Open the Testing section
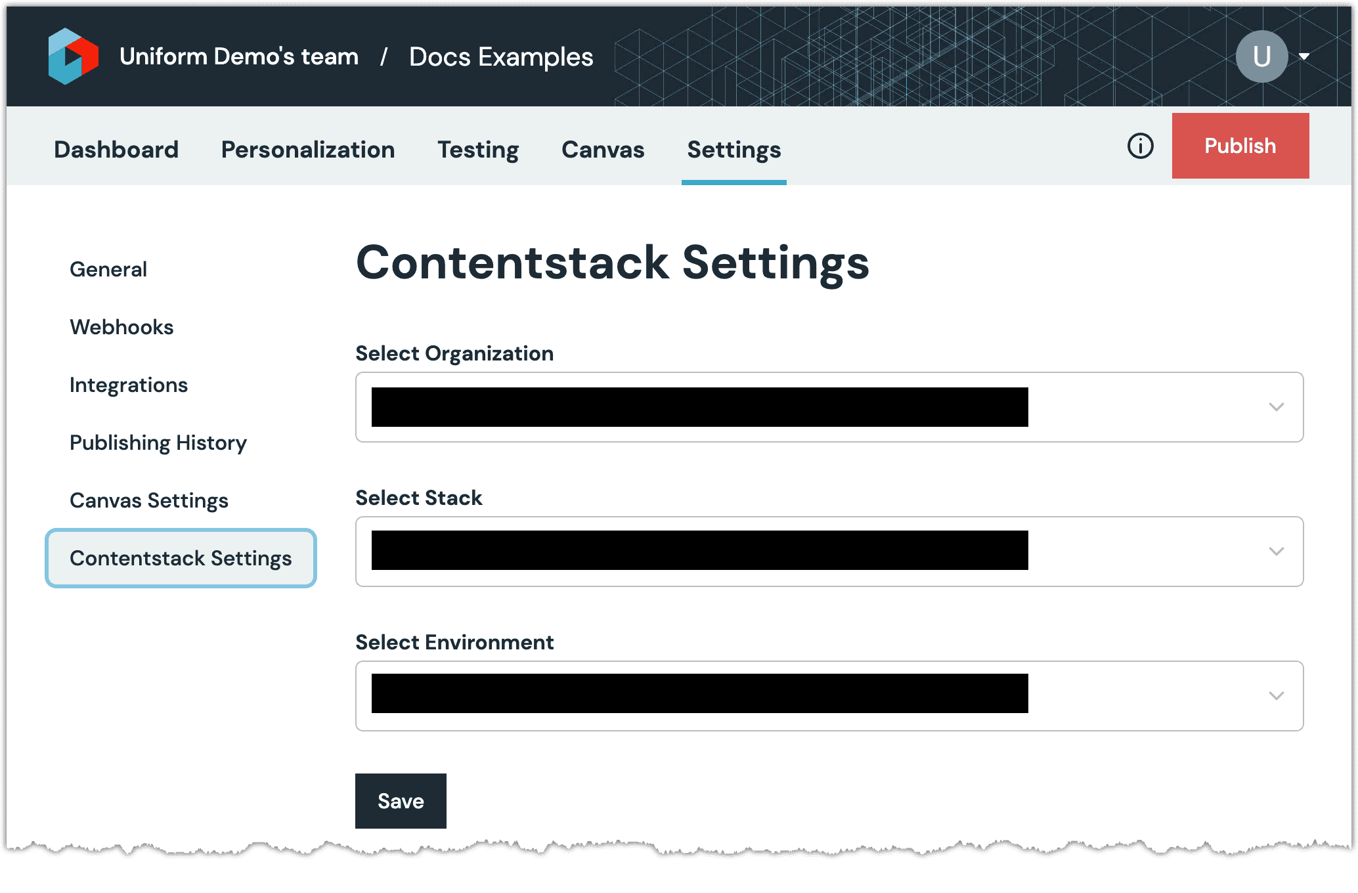Viewport: 1358px width, 893px height. pos(478,150)
